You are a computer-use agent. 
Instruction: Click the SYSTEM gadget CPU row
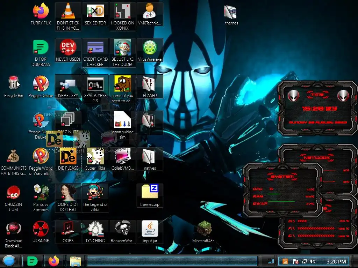click(x=283, y=189)
